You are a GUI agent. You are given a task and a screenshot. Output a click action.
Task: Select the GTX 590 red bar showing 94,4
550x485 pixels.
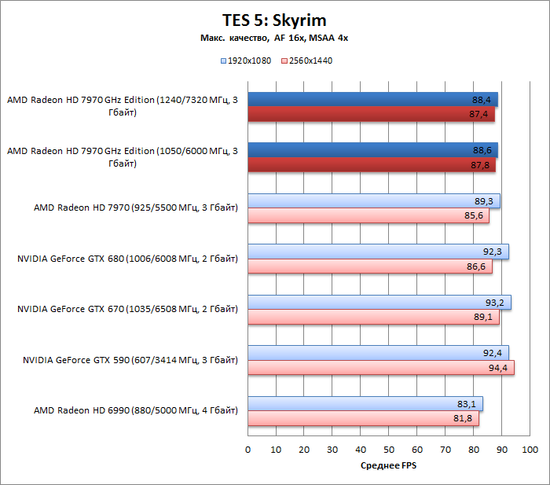[x=381, y=368]
